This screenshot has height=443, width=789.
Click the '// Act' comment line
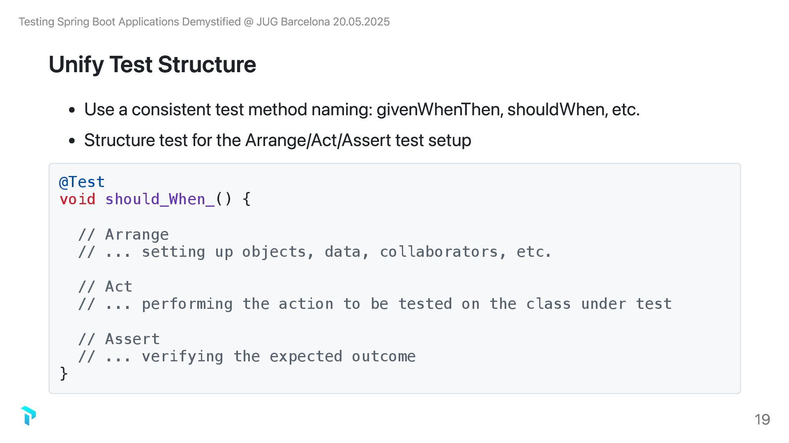pos(105,287)
